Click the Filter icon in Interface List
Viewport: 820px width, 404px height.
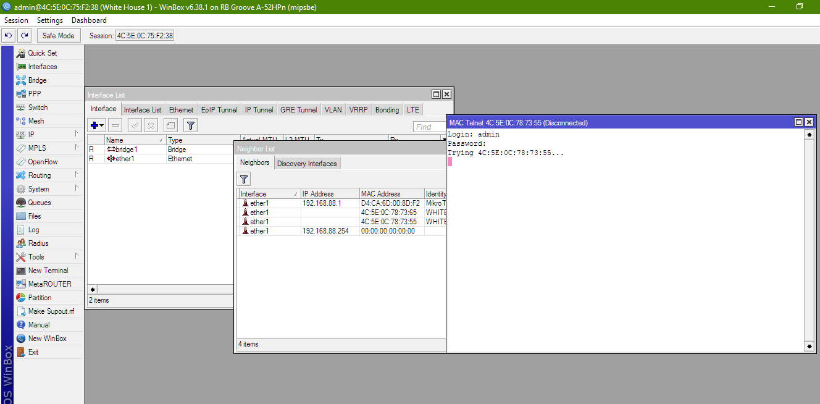[191, 125]
